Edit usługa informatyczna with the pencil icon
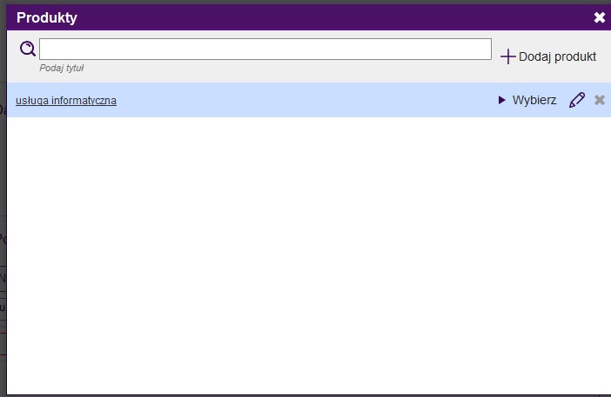Image resolution: width=611 pixels, height=397 pixels. pyautogui.click(x=576, y=100)
